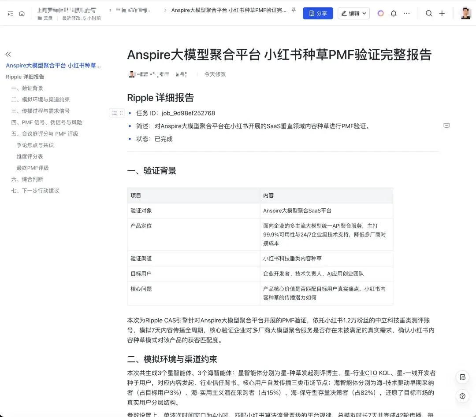The height and width of the screenshot is (417, 476).
Task: Pin the document with pin icon
Action: (294, 10)
